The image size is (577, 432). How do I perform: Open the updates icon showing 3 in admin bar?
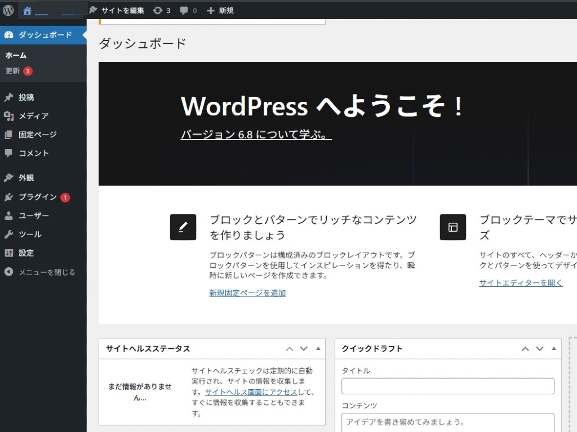[x=158, y=11]
